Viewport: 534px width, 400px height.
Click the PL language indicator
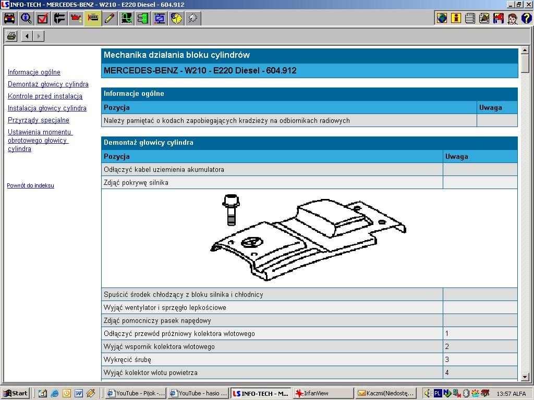coord(438,394)
